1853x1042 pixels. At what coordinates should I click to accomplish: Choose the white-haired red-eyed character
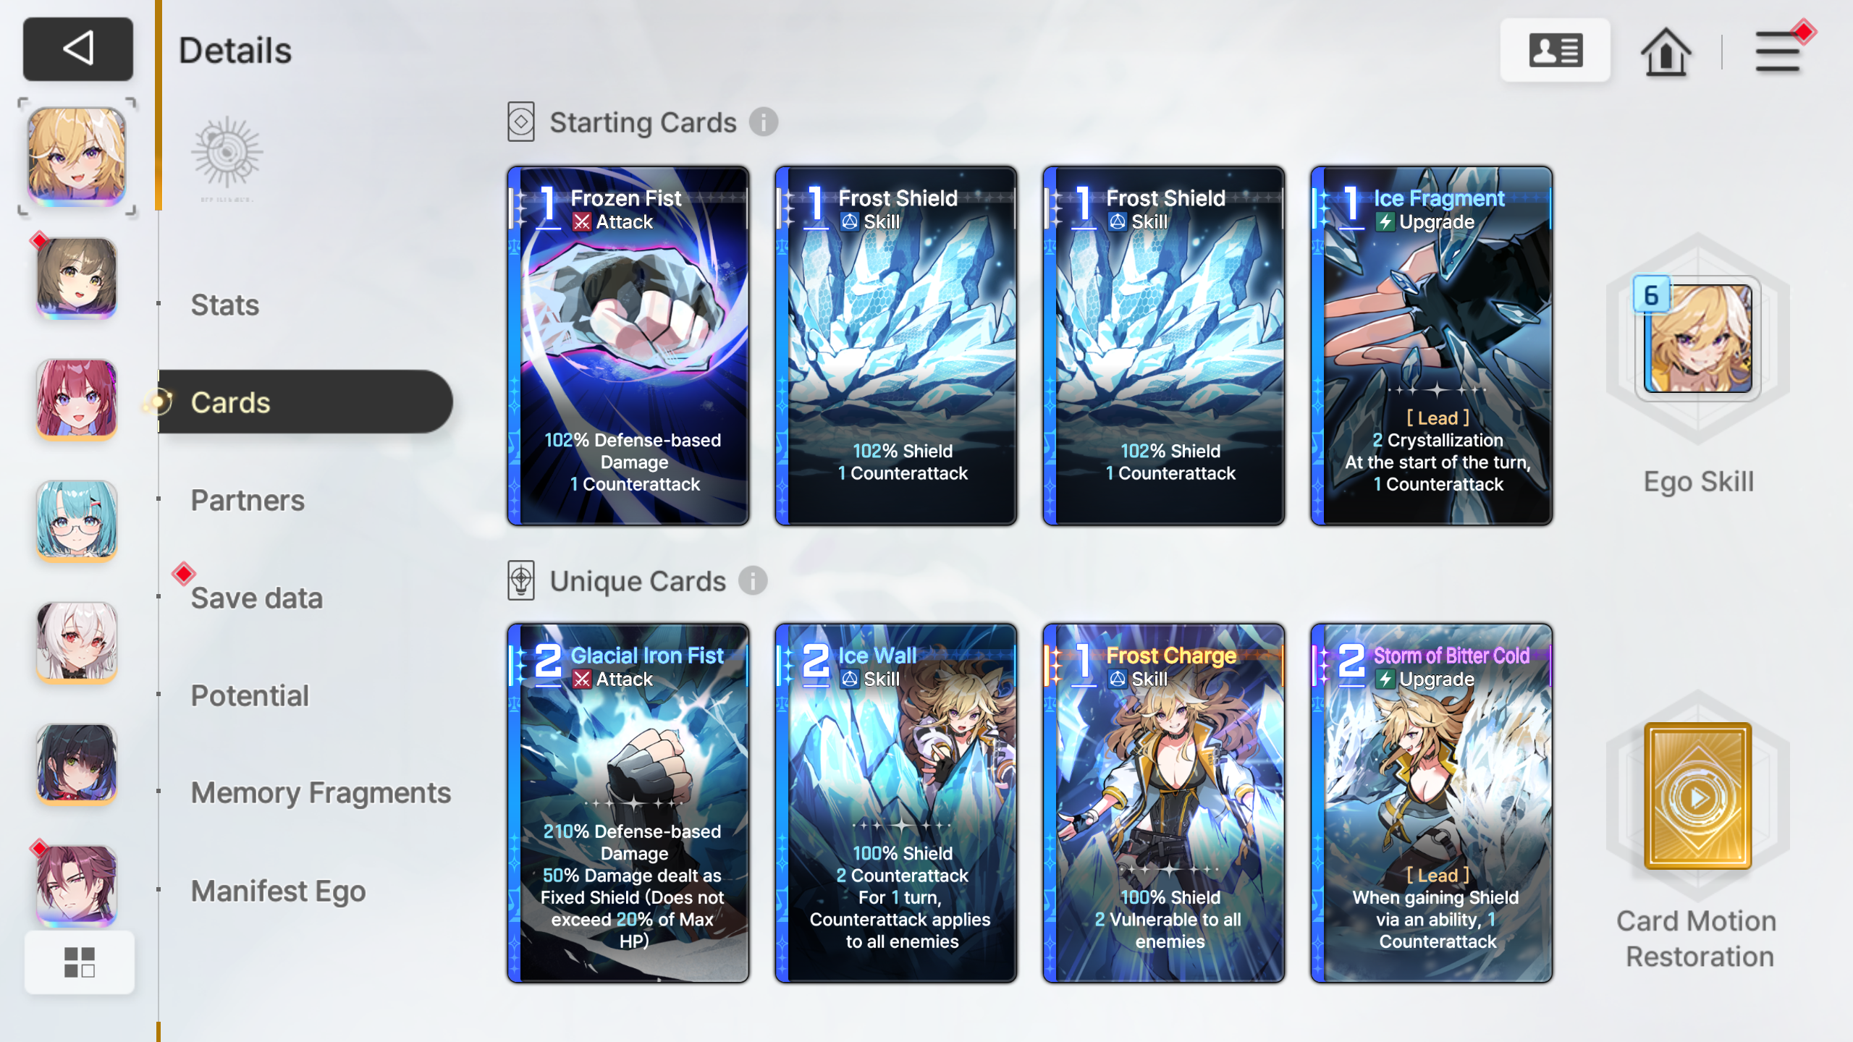[77, 642]
